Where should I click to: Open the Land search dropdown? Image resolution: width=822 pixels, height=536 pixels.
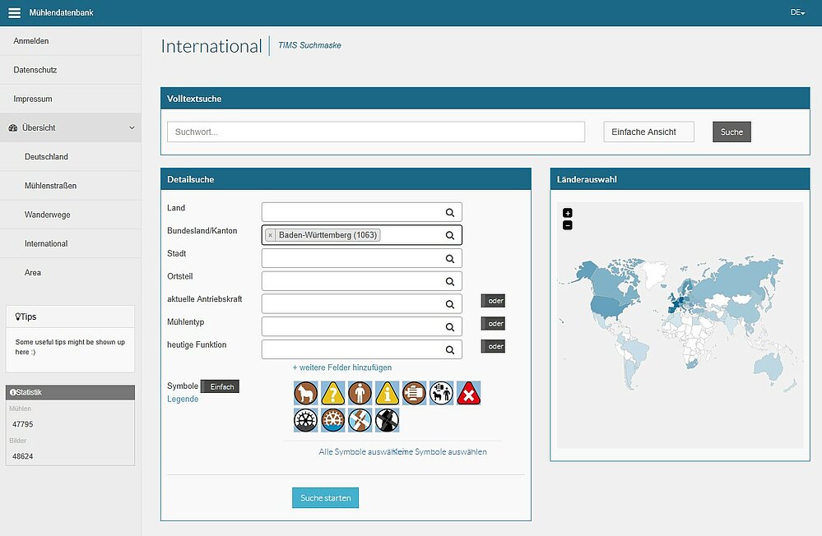(x=362, y=212)
